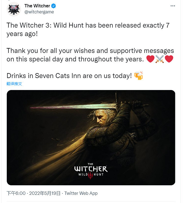Click the clinking beer mugs emoji
The image size is (183, 203).
138,76
